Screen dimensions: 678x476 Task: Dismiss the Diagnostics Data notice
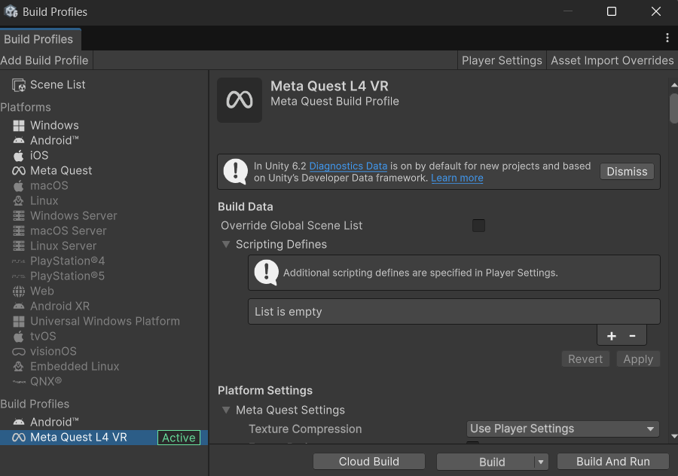(x=627, y=171)
